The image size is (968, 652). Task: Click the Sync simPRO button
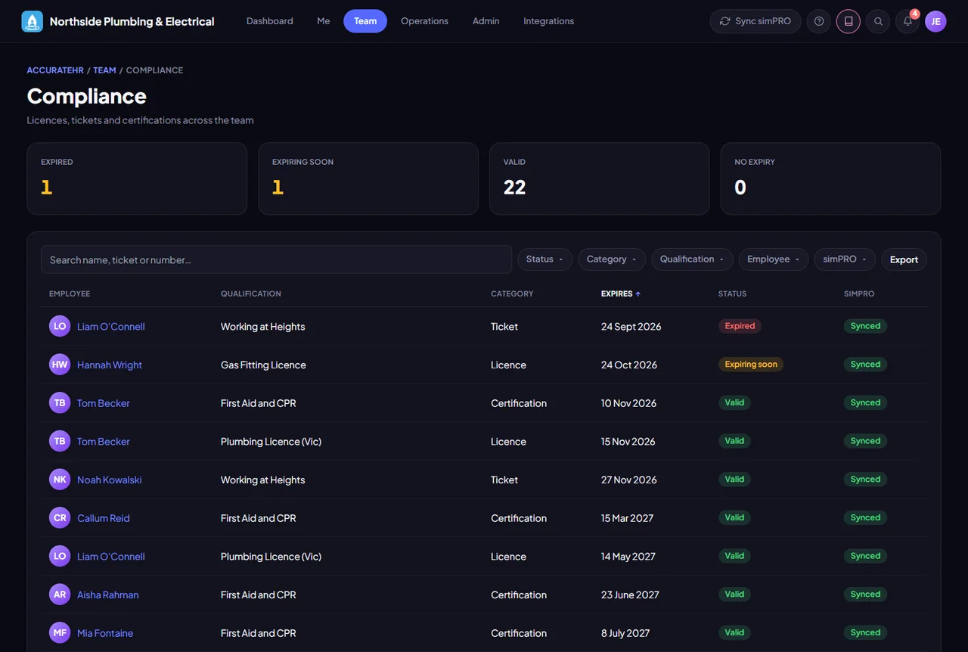(x=755, y=21)
